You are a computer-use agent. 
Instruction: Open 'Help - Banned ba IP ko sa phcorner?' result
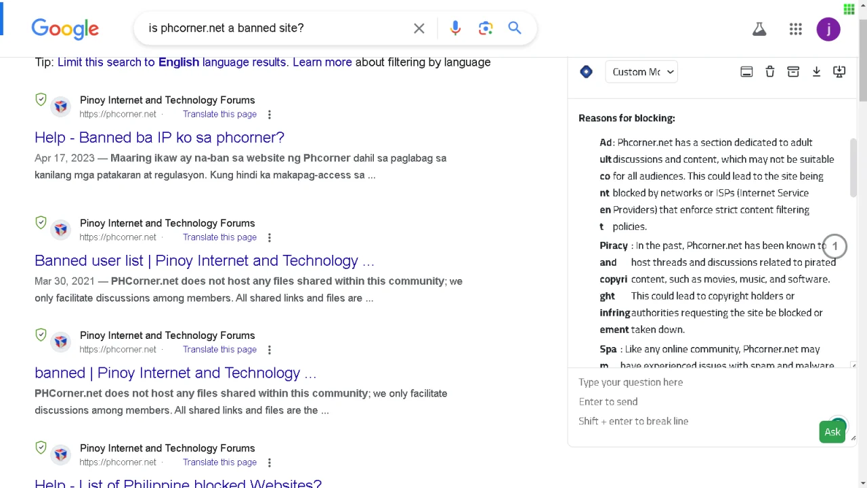tap(159, 137)
